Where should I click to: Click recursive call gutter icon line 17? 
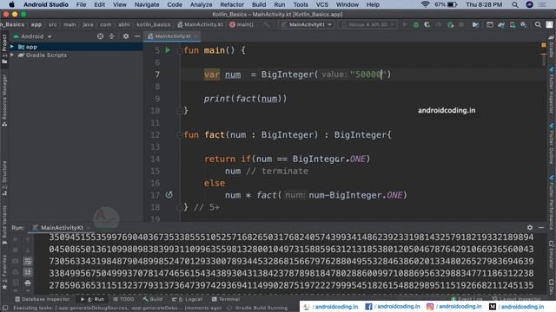click(x=169, y=194)
